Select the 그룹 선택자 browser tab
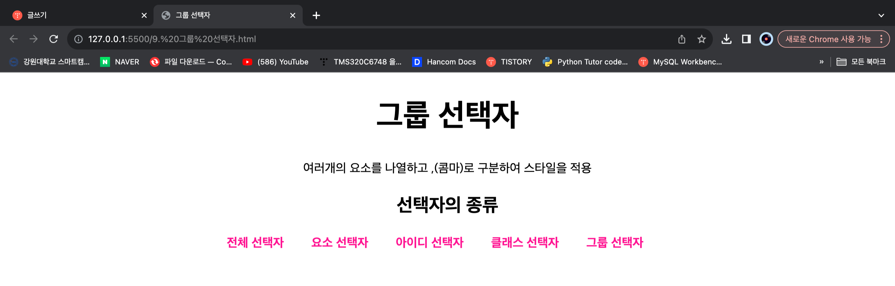The image size is (895, 286). [227, 15]
